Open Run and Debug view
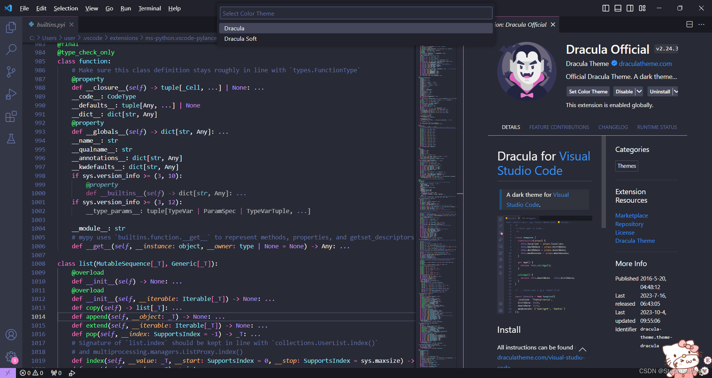 coord(11,94)
